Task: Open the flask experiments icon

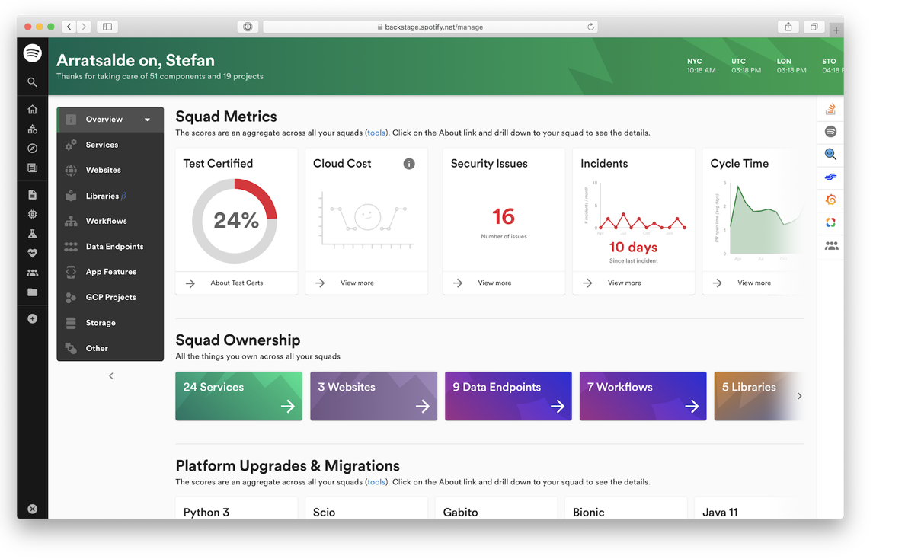Action: [x=32, y=234]
